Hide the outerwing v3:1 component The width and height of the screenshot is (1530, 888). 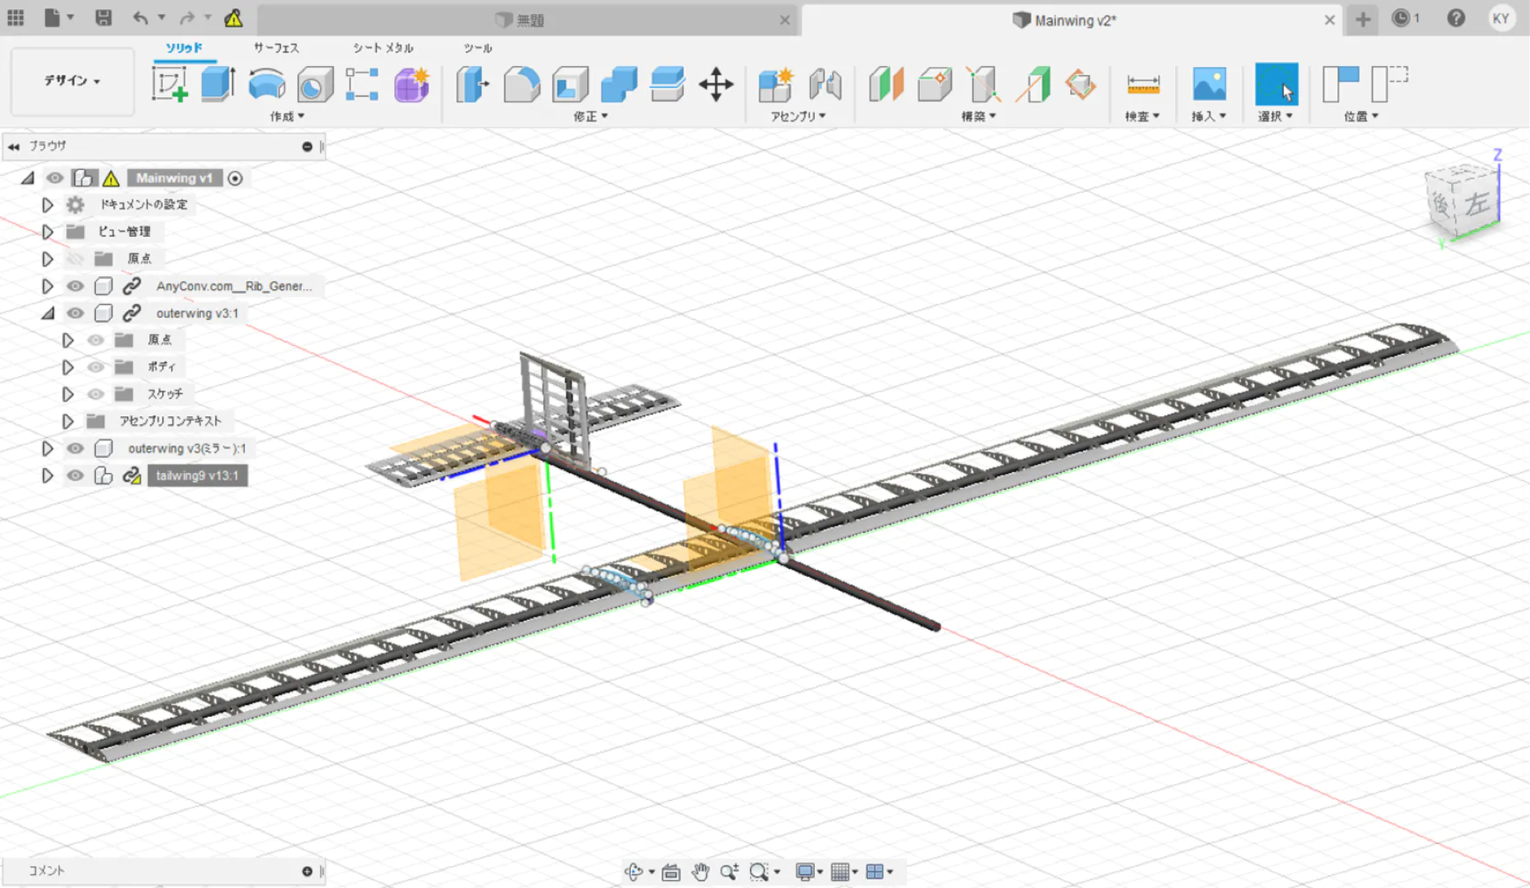[75, 313]
